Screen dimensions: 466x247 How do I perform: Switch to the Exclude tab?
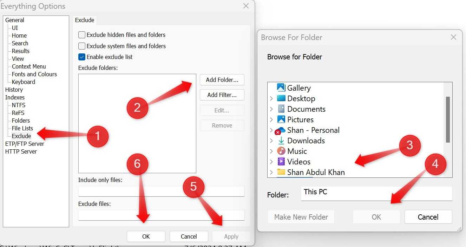pos(84,20)
